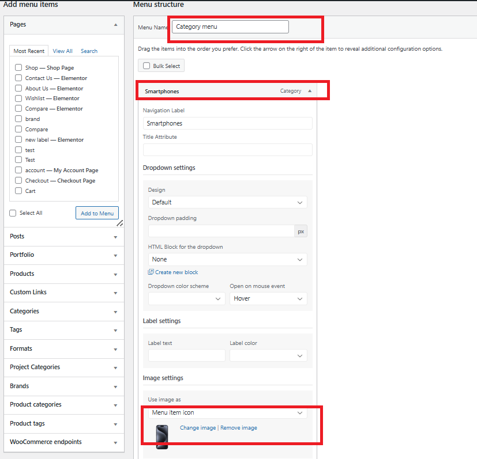477x459 pixels.
Task: Click the Menu Name input field
Action: coord(230,26)
